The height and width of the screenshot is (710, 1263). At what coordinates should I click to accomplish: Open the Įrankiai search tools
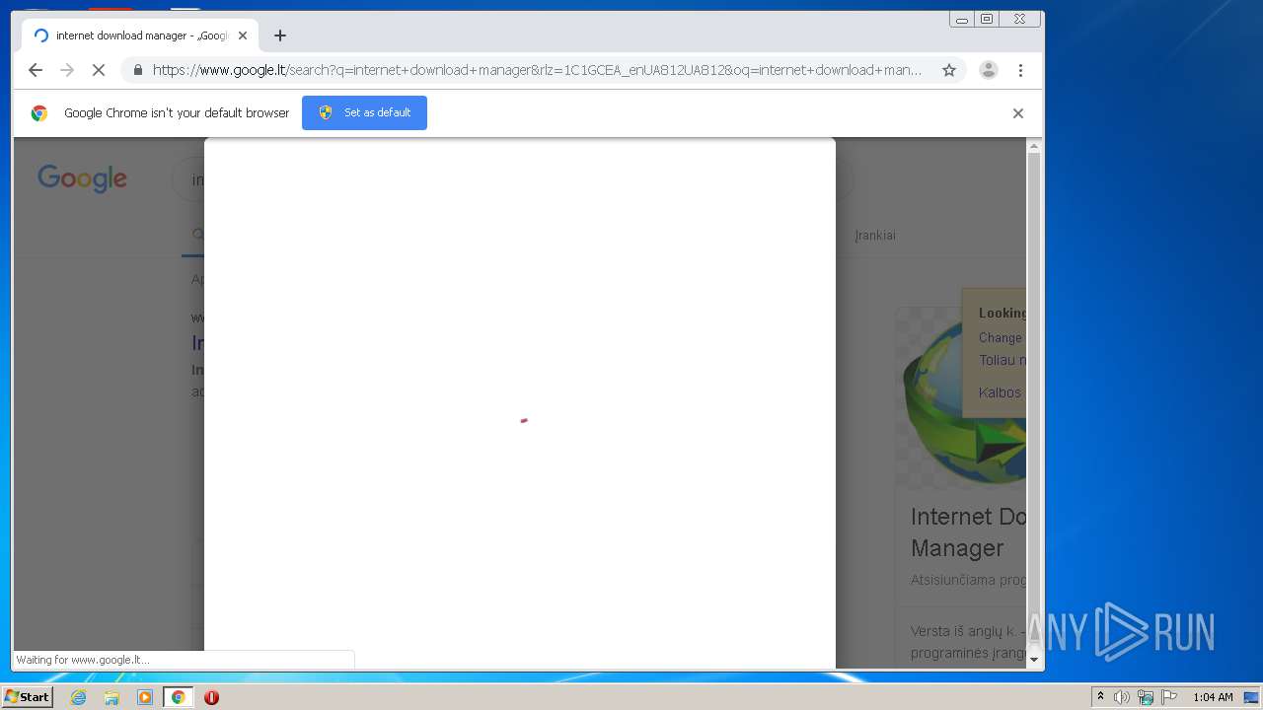875,236
